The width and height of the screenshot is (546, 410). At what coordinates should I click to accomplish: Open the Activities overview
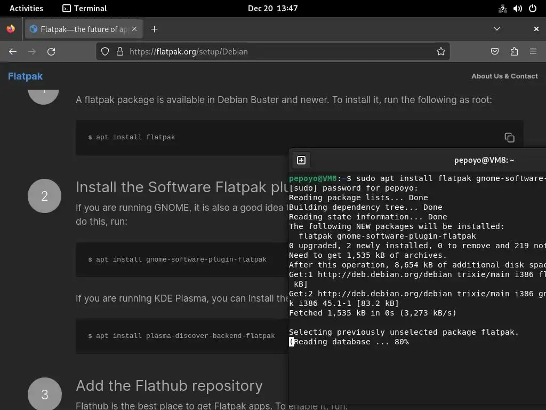pyautogui.click(x=26, y=9)
